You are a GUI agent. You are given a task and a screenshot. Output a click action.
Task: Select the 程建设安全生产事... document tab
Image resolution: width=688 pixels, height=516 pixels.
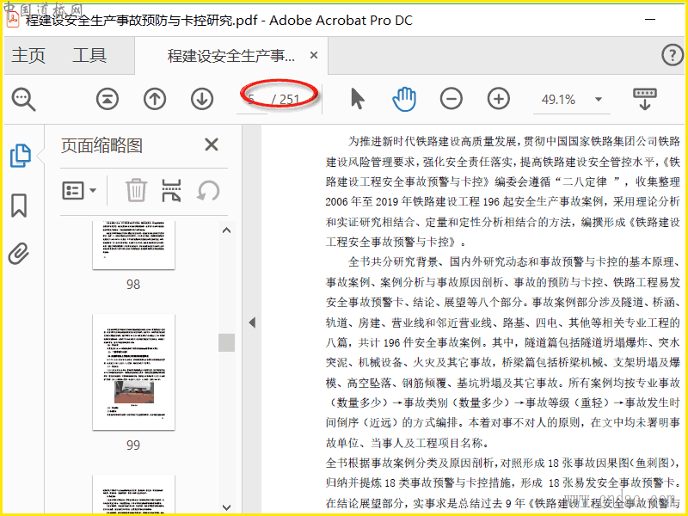pyautogui.click(x=231, y=56)
